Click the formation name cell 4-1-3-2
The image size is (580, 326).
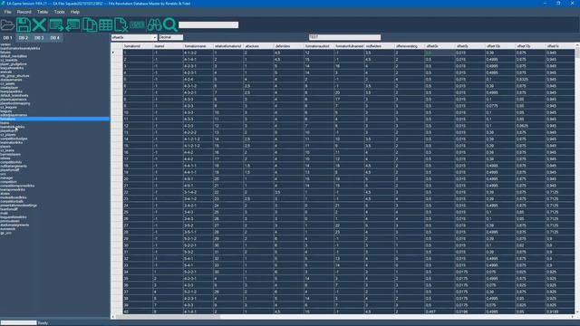coord(198,53)
